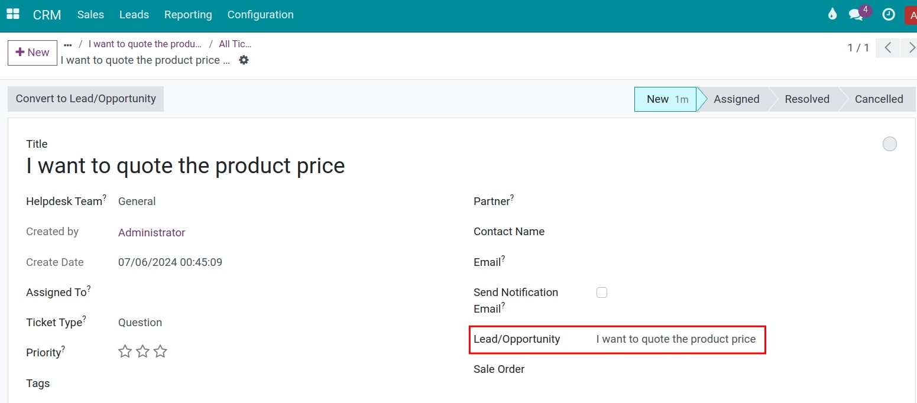
Task: Click the ticket title input field
Action: pyautogui.click(x=185, y=165)
